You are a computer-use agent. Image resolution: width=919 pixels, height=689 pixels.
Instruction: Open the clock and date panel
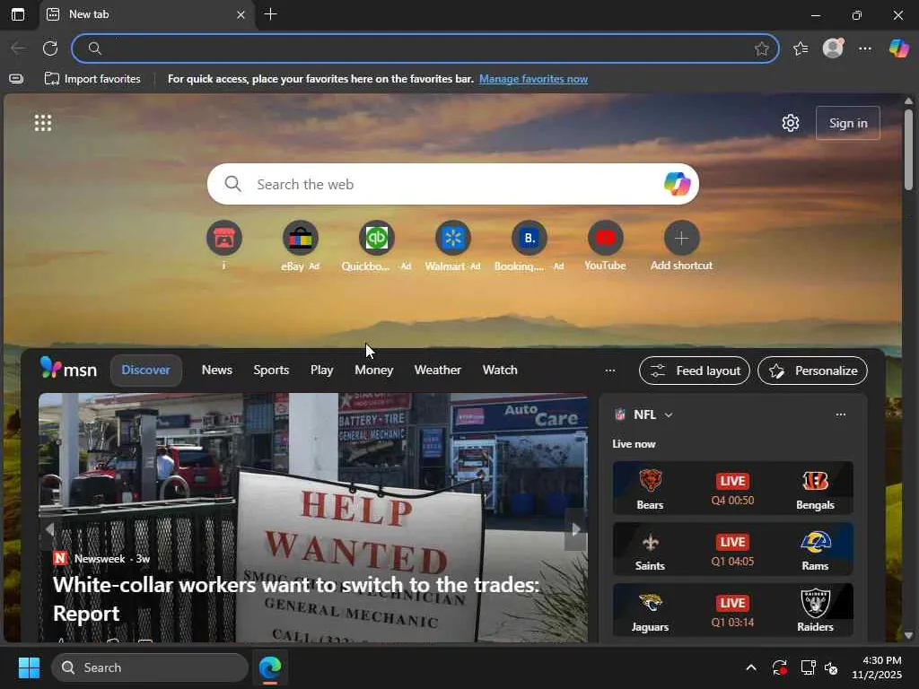[x=876, y=667]
